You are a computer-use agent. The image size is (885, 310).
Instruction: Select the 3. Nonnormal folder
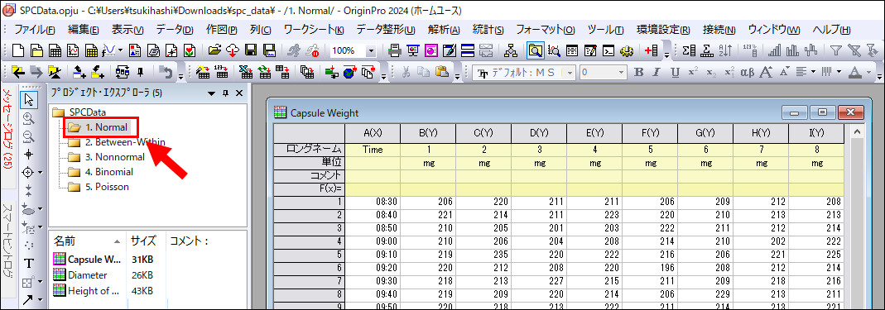coord(115,157)
